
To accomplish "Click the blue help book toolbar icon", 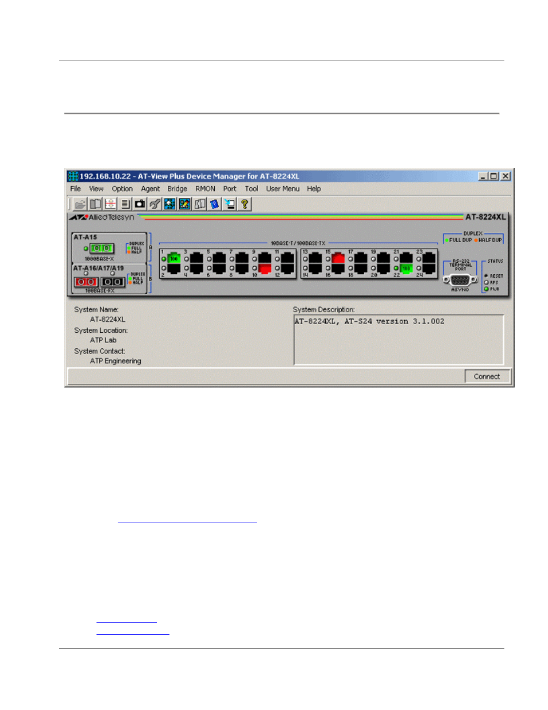I will (x=215, y=204).
